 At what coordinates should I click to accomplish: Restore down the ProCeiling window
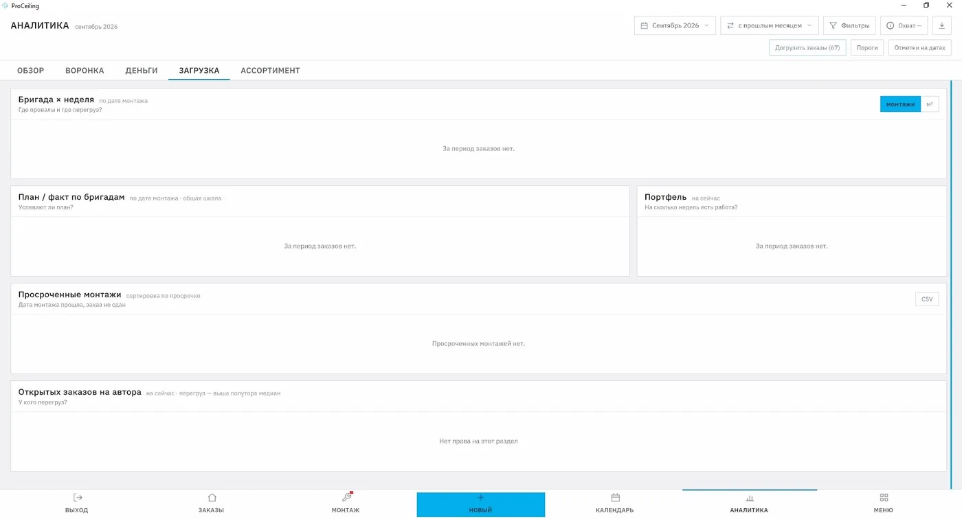(x=926, y=5)
